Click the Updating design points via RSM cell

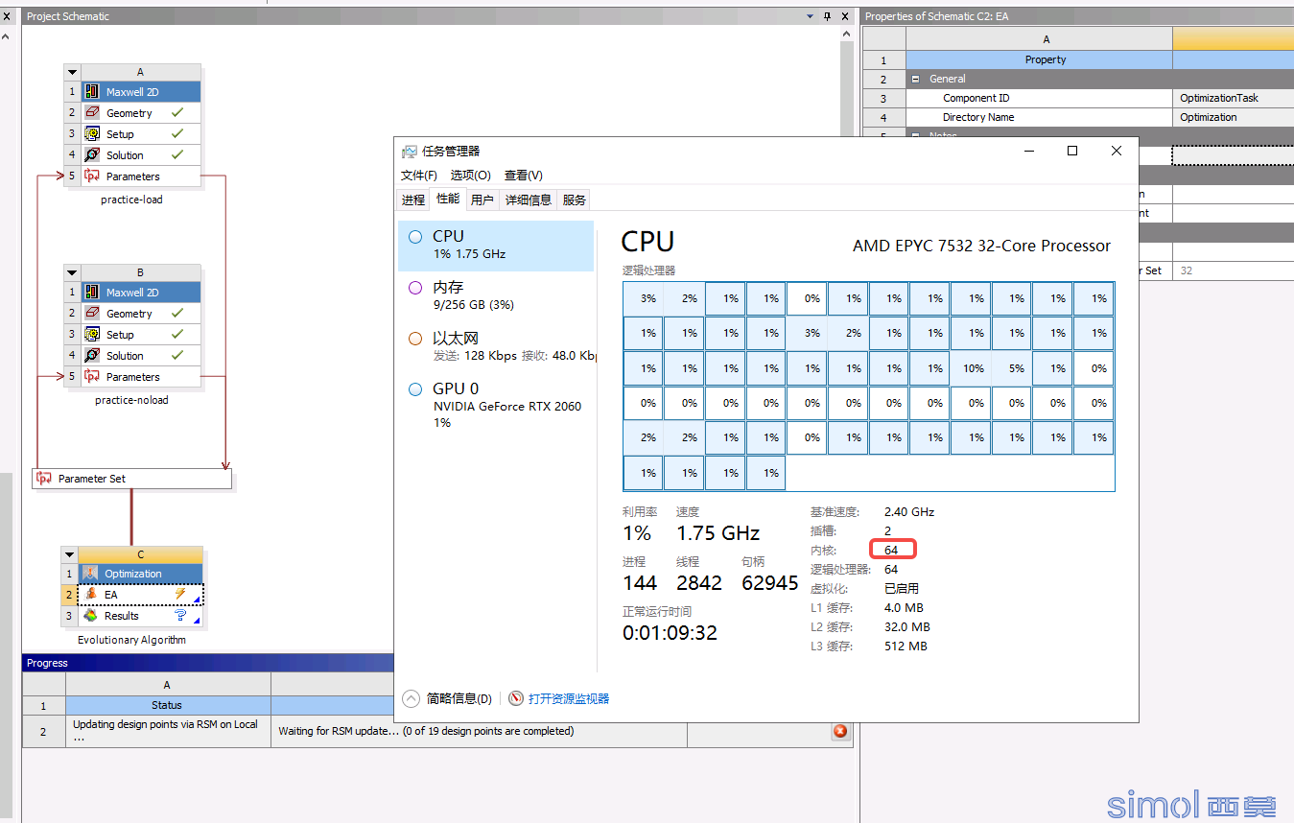(x=167, y=731)
